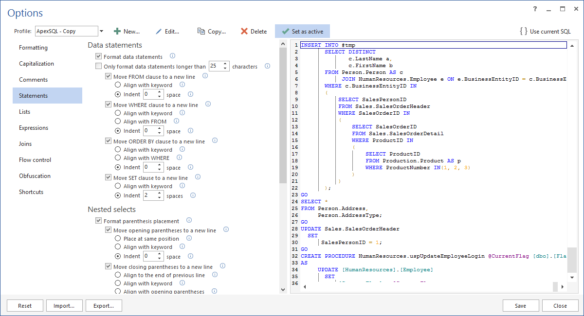Select Align with WHERE radio button
The width and height of the screenshot is (584, 316).
coord(118,158)
